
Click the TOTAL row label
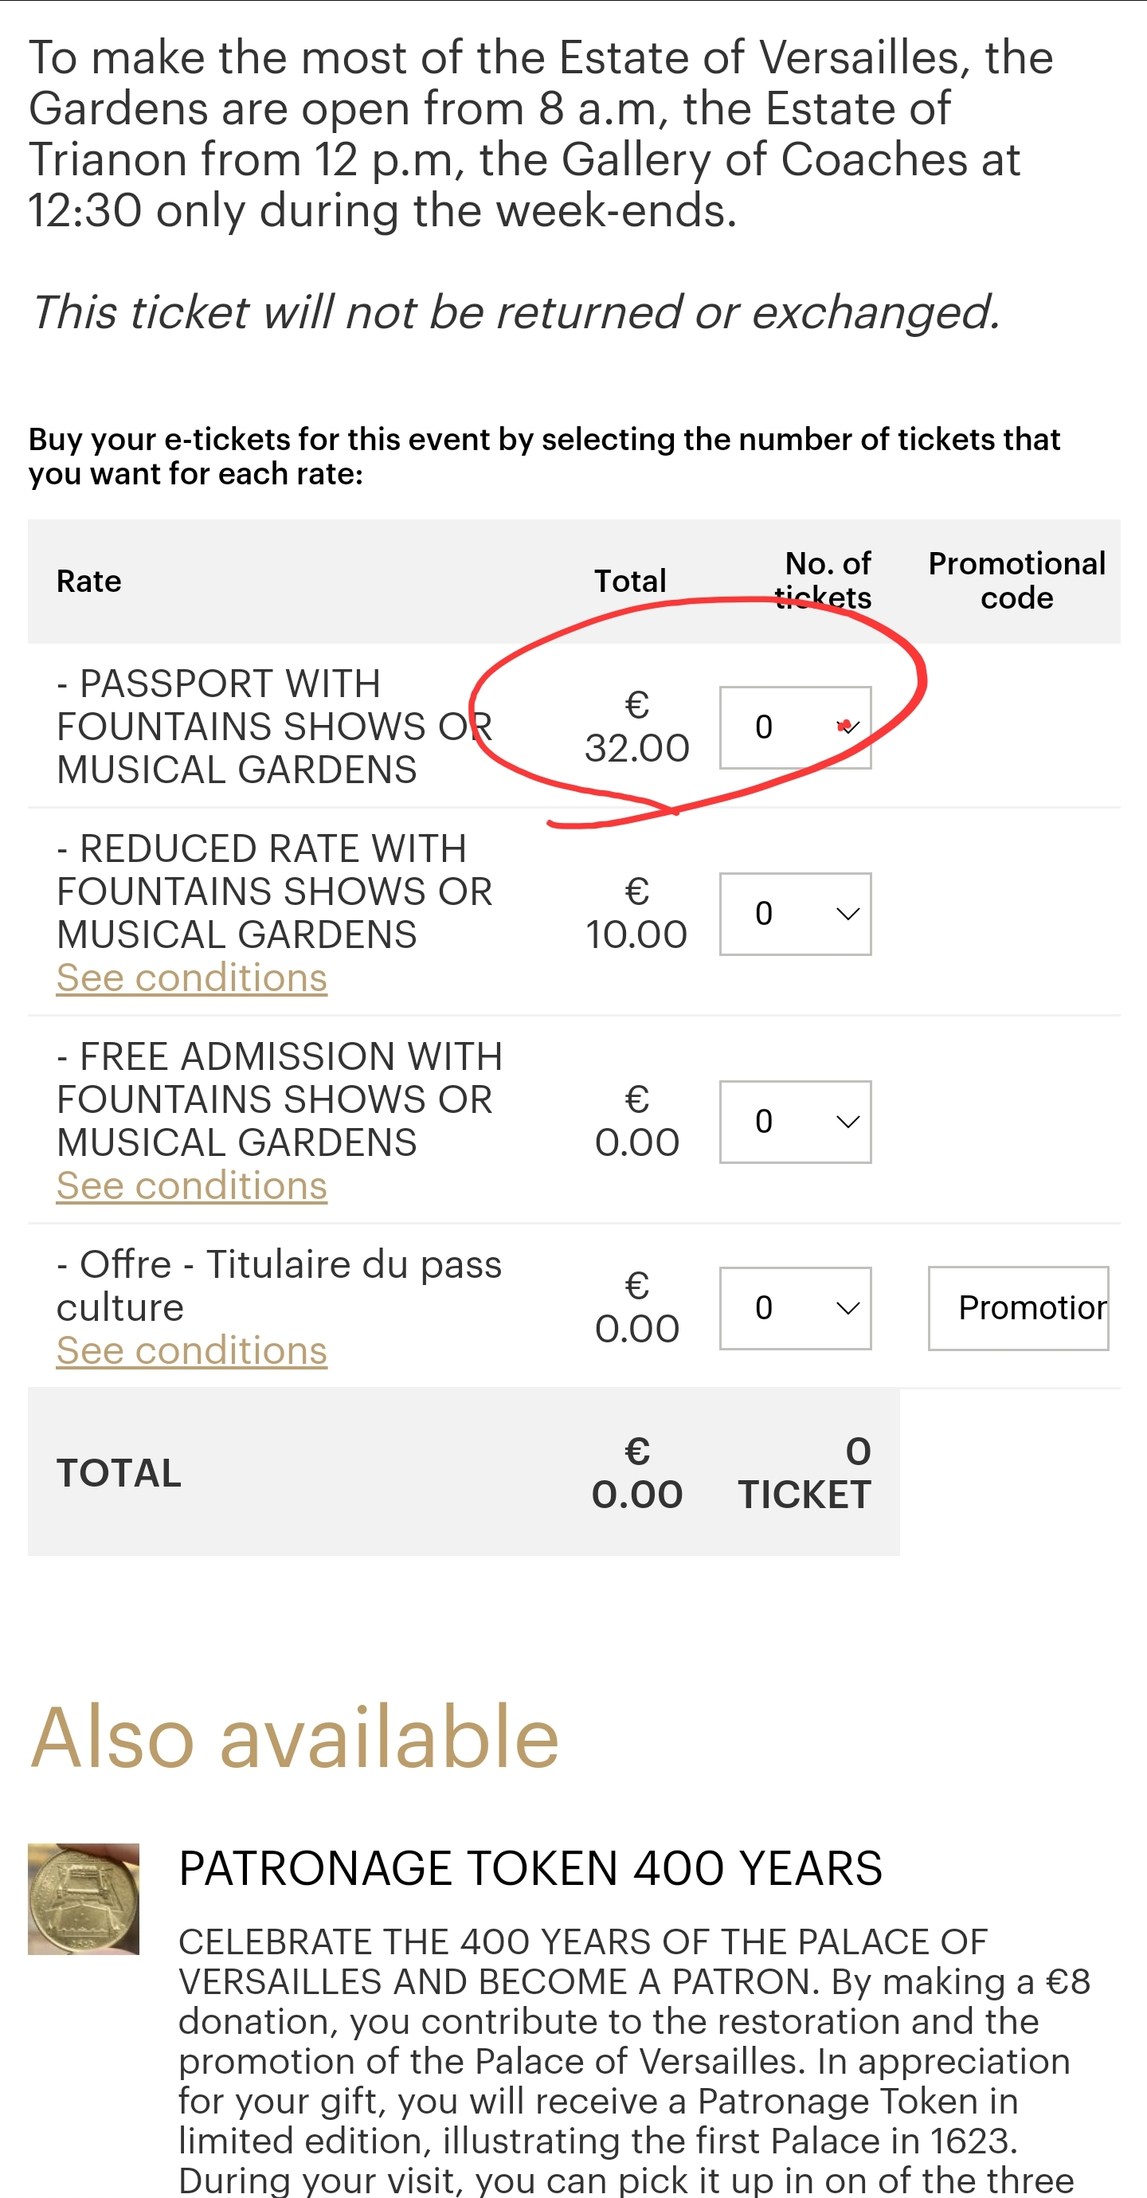coord(119,1474)
